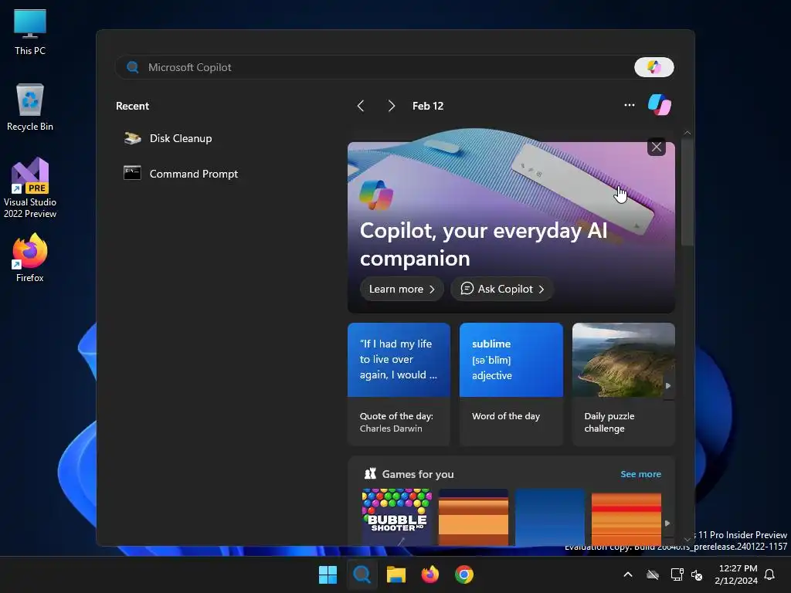The width and height of the screenshot is (791, 593).
Task: Open the Daily puzzle challenge card
Action: click(623, 385)
